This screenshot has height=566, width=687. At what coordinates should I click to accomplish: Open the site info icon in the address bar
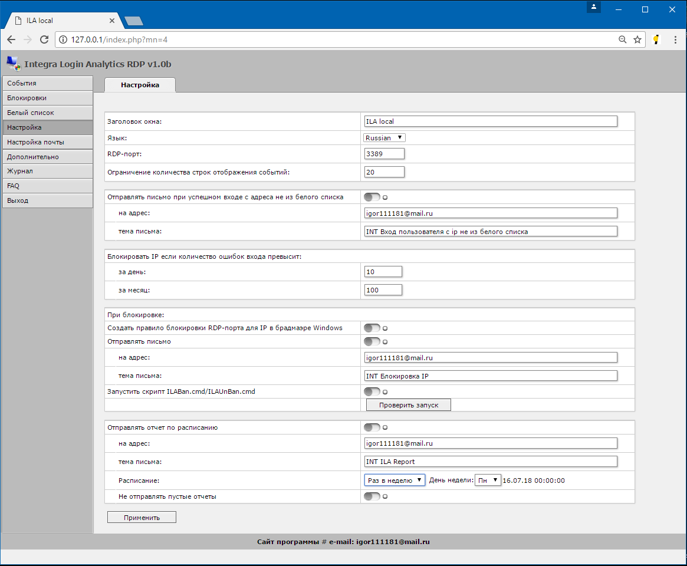(x=63, y=40)
